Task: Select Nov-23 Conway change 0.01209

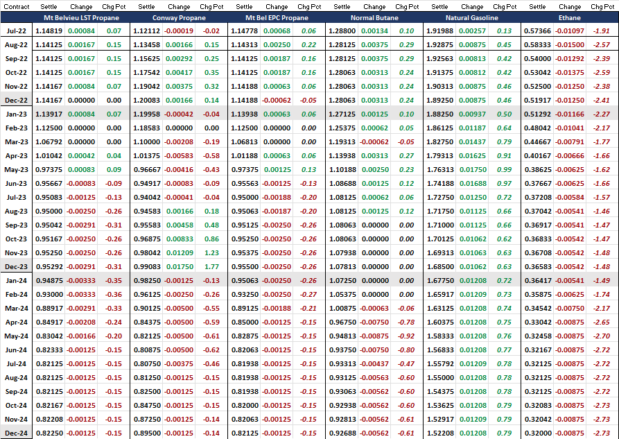Action: coord(180,253)
